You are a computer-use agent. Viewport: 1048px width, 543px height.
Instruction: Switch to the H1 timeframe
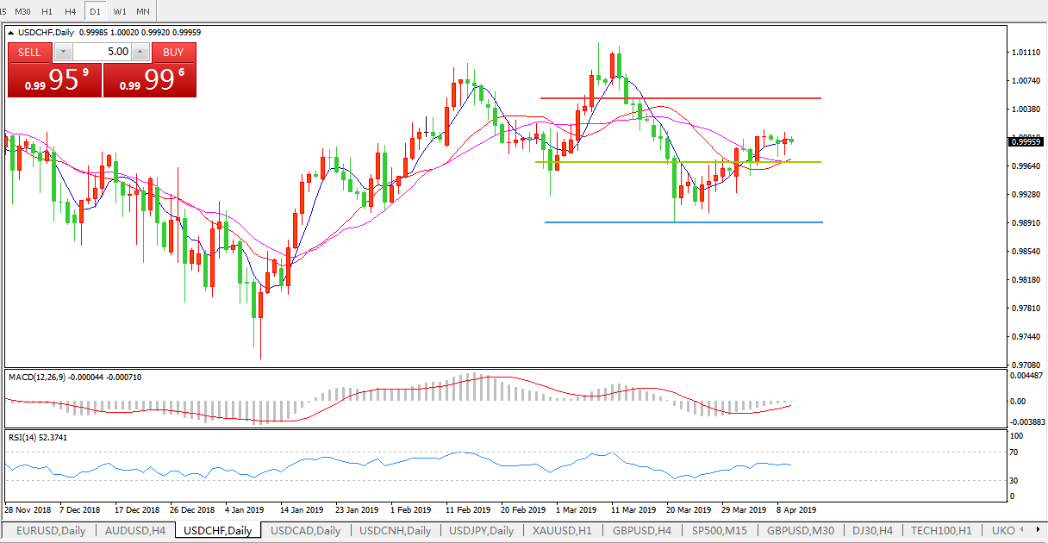click(x=47, y=11)
